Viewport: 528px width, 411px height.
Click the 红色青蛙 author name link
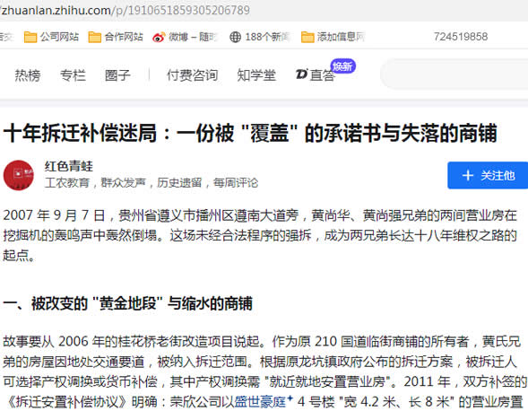69,166
